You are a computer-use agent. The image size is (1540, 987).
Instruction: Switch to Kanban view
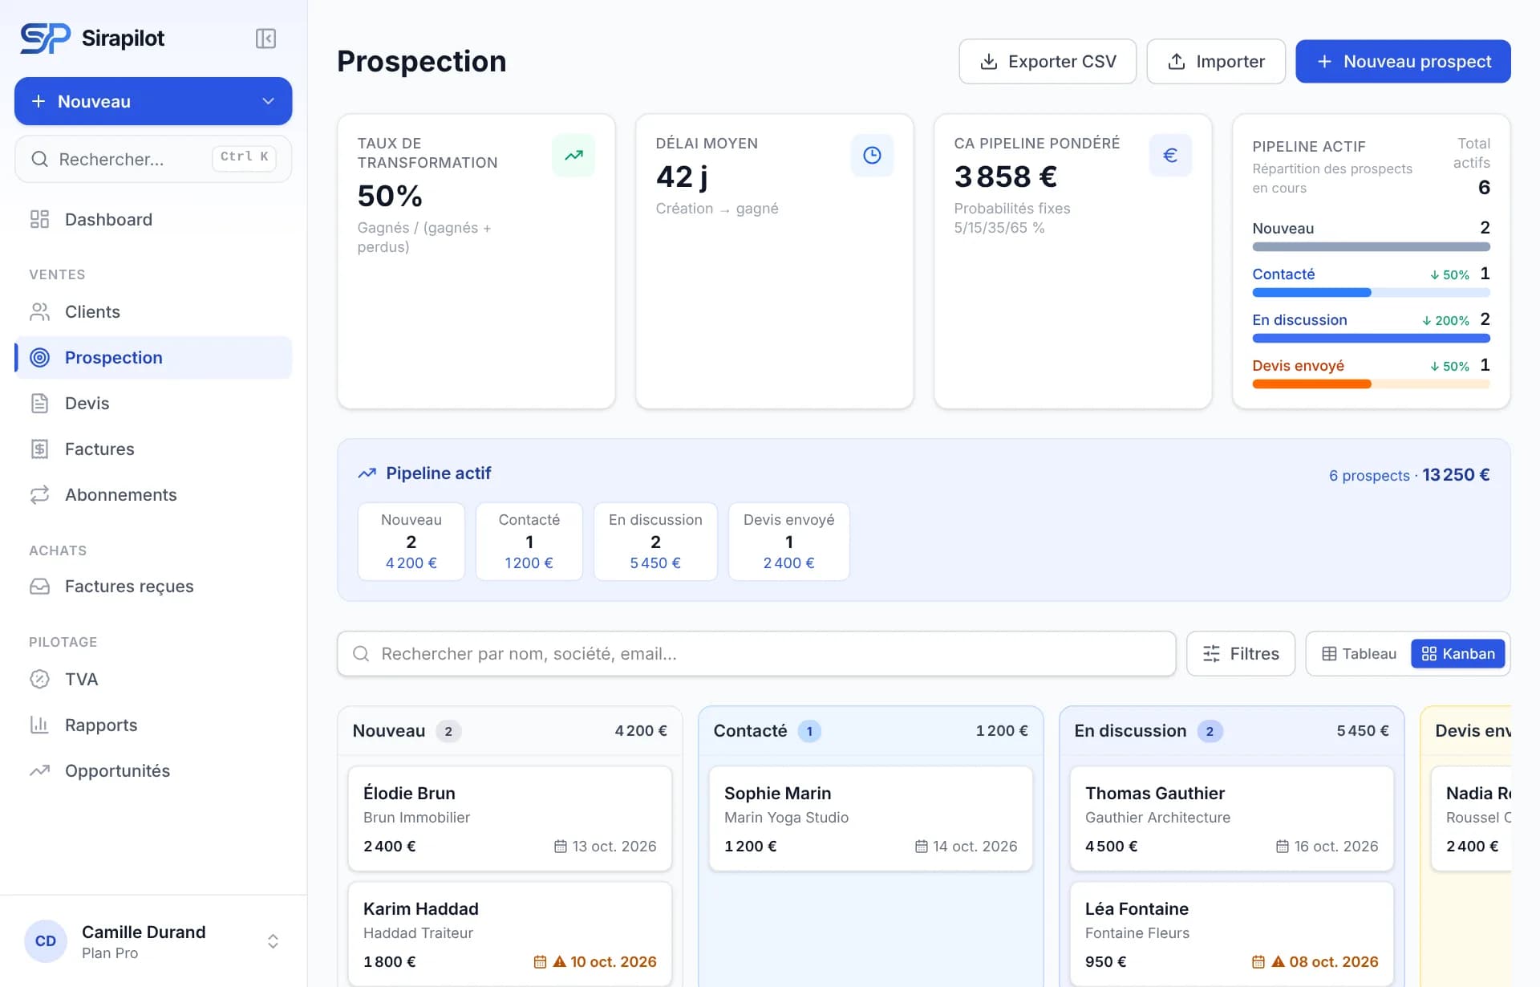click(1458, 653)
